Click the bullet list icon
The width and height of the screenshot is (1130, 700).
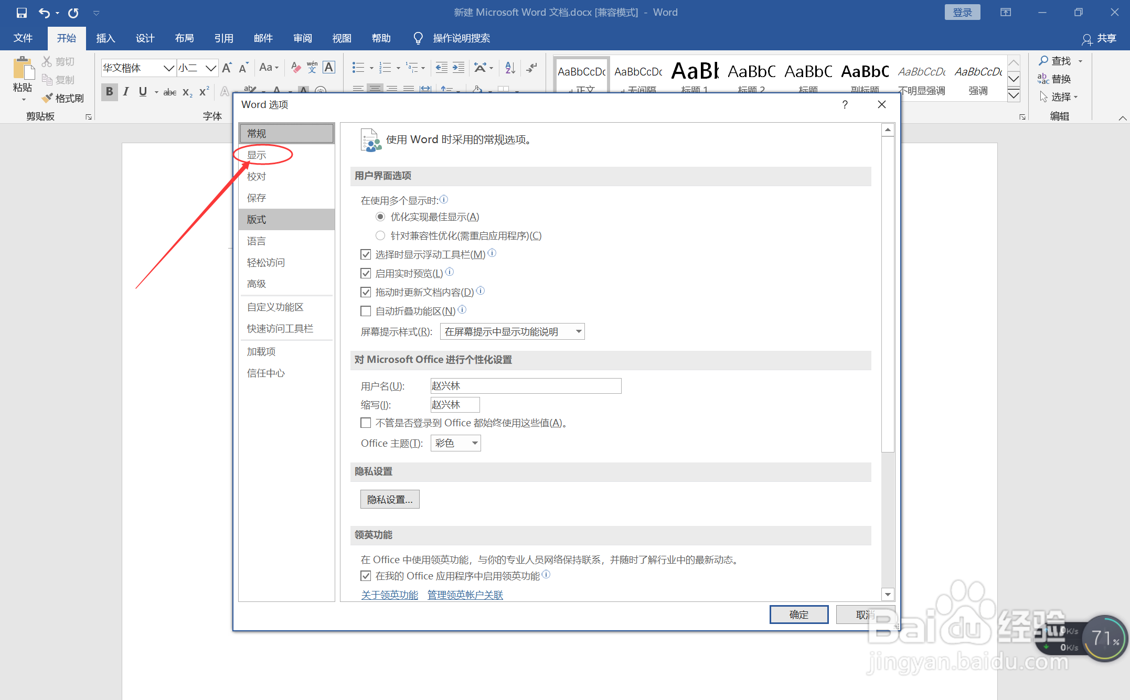[358, 68]
